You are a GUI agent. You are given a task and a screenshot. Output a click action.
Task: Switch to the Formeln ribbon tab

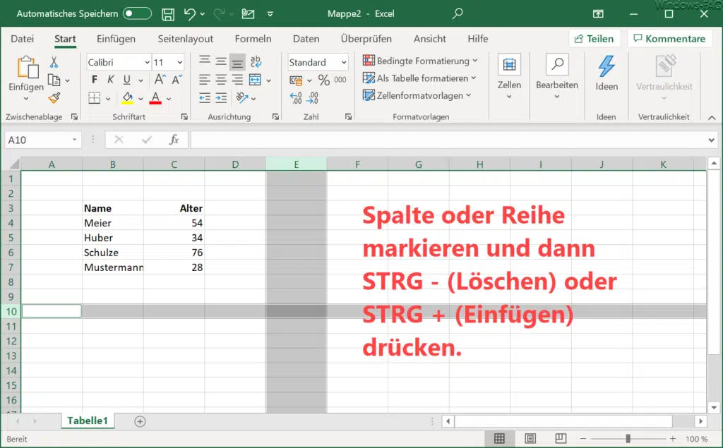(253, 39)
